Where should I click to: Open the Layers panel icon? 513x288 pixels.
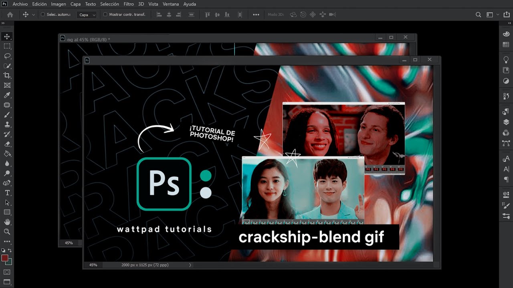[x=506, y=122]
